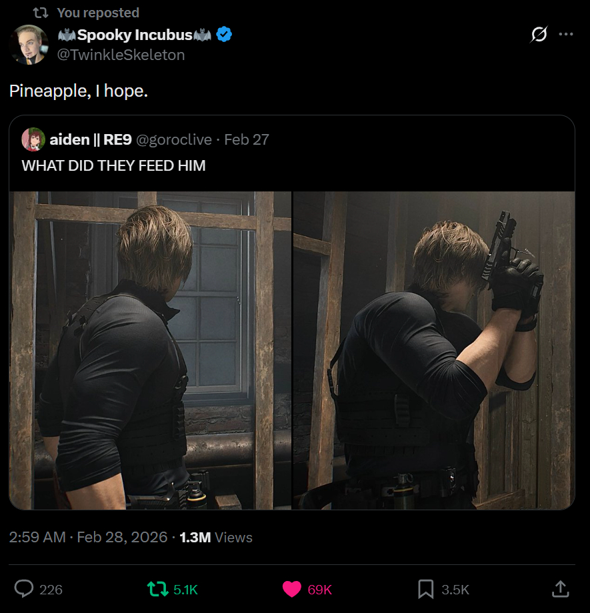Undo the repost with 5.1K count
This screenshot has height=613, width=590.
(x=158, y=588)
